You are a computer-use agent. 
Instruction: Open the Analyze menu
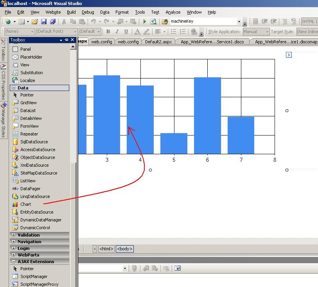[173, 12]
